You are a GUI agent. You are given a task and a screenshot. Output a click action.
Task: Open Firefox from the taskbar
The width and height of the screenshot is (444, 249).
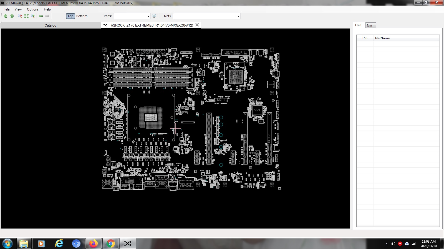[94, 243]
